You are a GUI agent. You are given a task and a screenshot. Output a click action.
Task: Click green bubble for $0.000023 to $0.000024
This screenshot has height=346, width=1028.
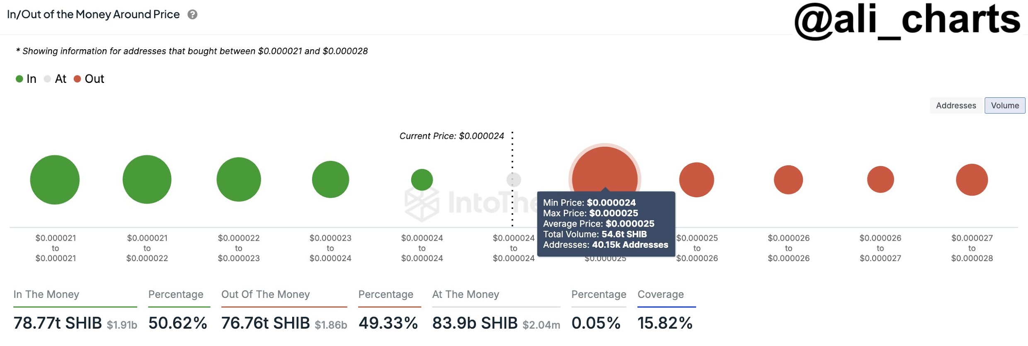(x=330, y=179)
